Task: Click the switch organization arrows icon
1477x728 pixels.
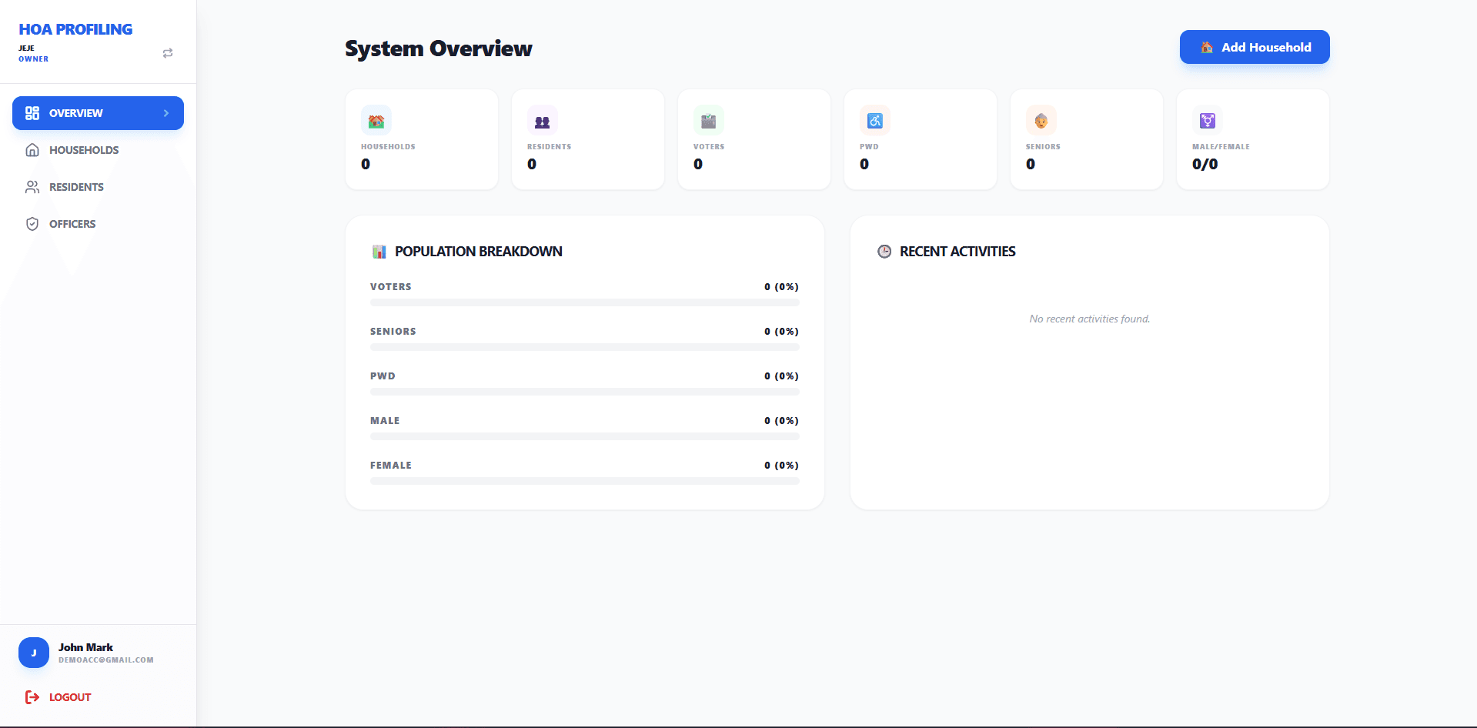Action: (x=168, y=53)
